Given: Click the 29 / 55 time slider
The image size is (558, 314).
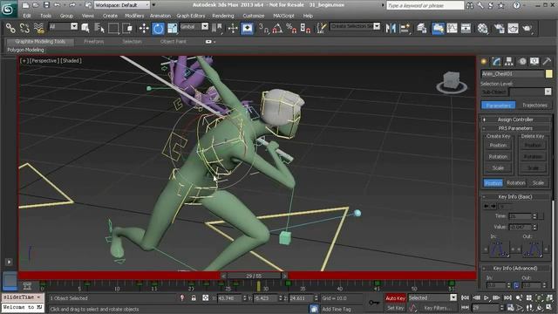Looking at the screenshot, I should point(254,276).
